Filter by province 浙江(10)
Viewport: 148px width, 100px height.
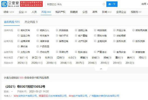pos(36,57)
